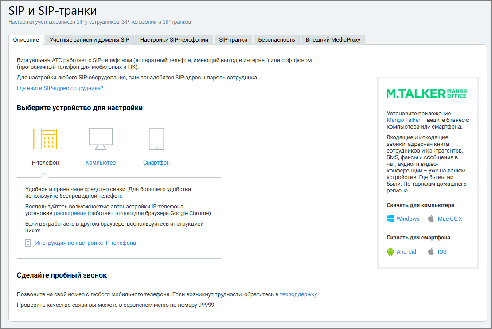Click the 'Выберите устройство для настройки' heading
This screenshot has width=492, height=329.
80,108
